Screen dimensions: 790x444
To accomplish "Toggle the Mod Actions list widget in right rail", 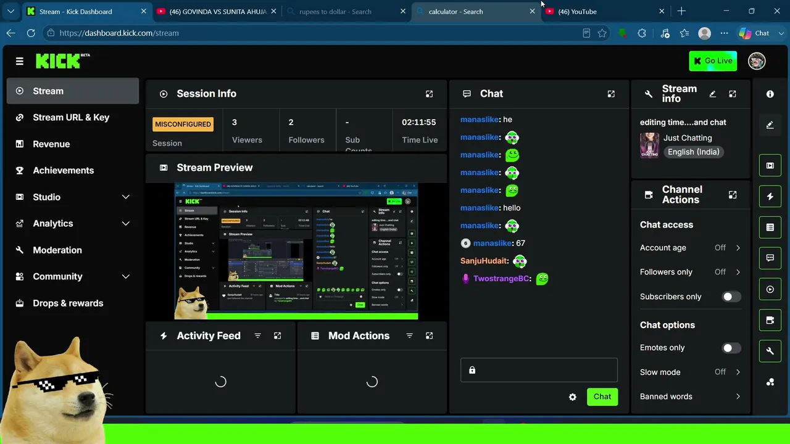I will 770,228.
